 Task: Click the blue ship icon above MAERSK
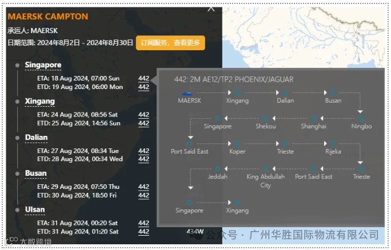(187, 94)
